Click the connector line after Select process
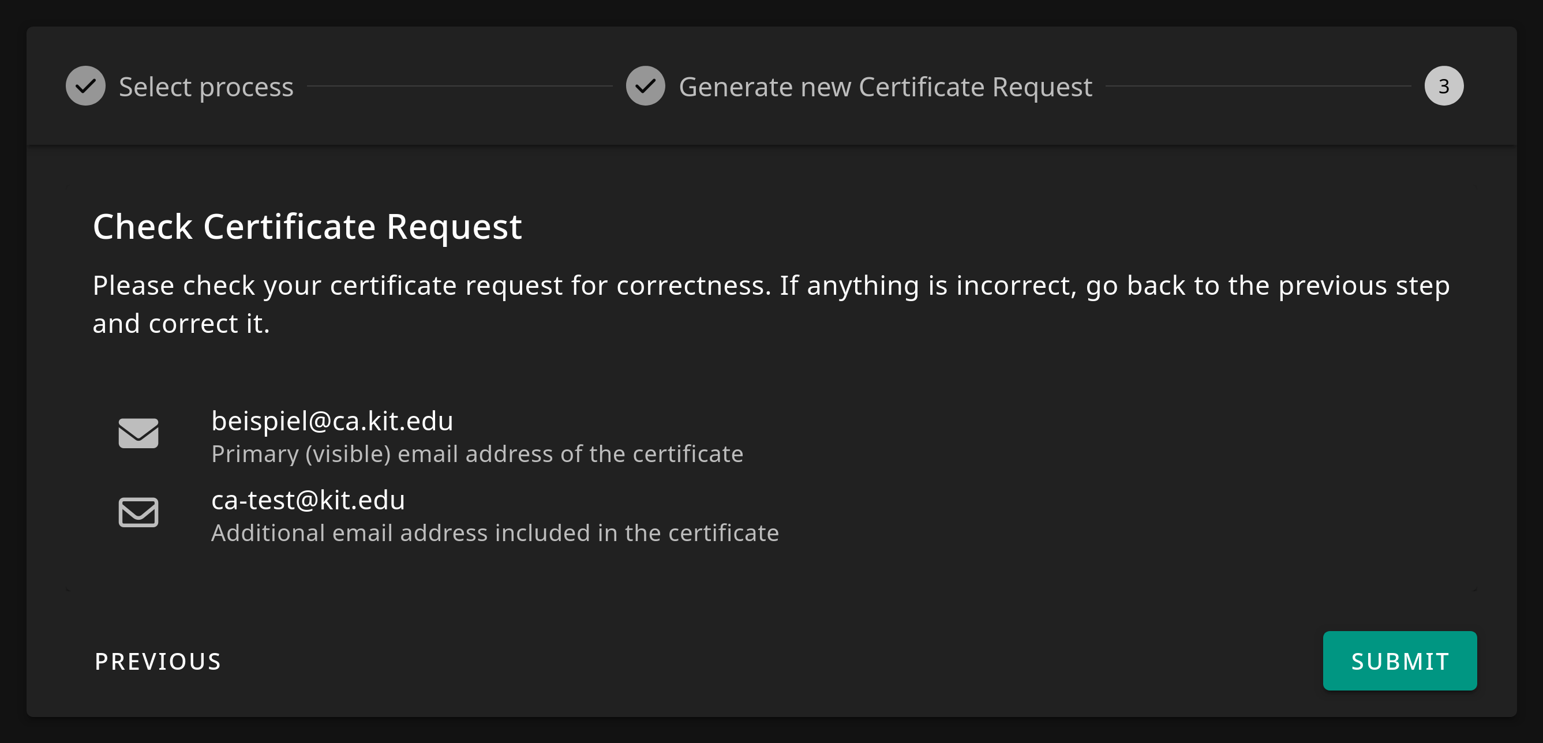The image size is (1543, 743). point(459,86)
